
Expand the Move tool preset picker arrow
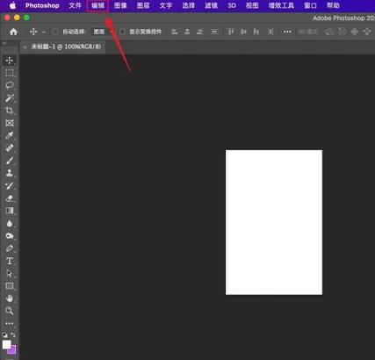(x=44, y=32)
